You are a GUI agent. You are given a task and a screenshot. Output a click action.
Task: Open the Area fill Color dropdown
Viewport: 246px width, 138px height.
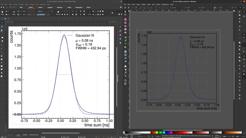(31, 15)
